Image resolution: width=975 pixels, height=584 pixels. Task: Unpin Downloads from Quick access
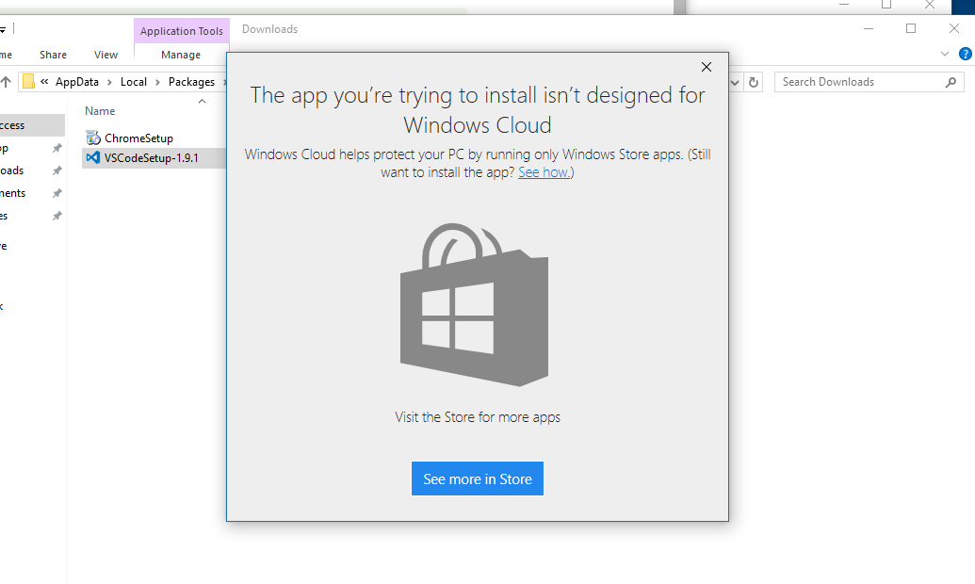click(55, 170)
